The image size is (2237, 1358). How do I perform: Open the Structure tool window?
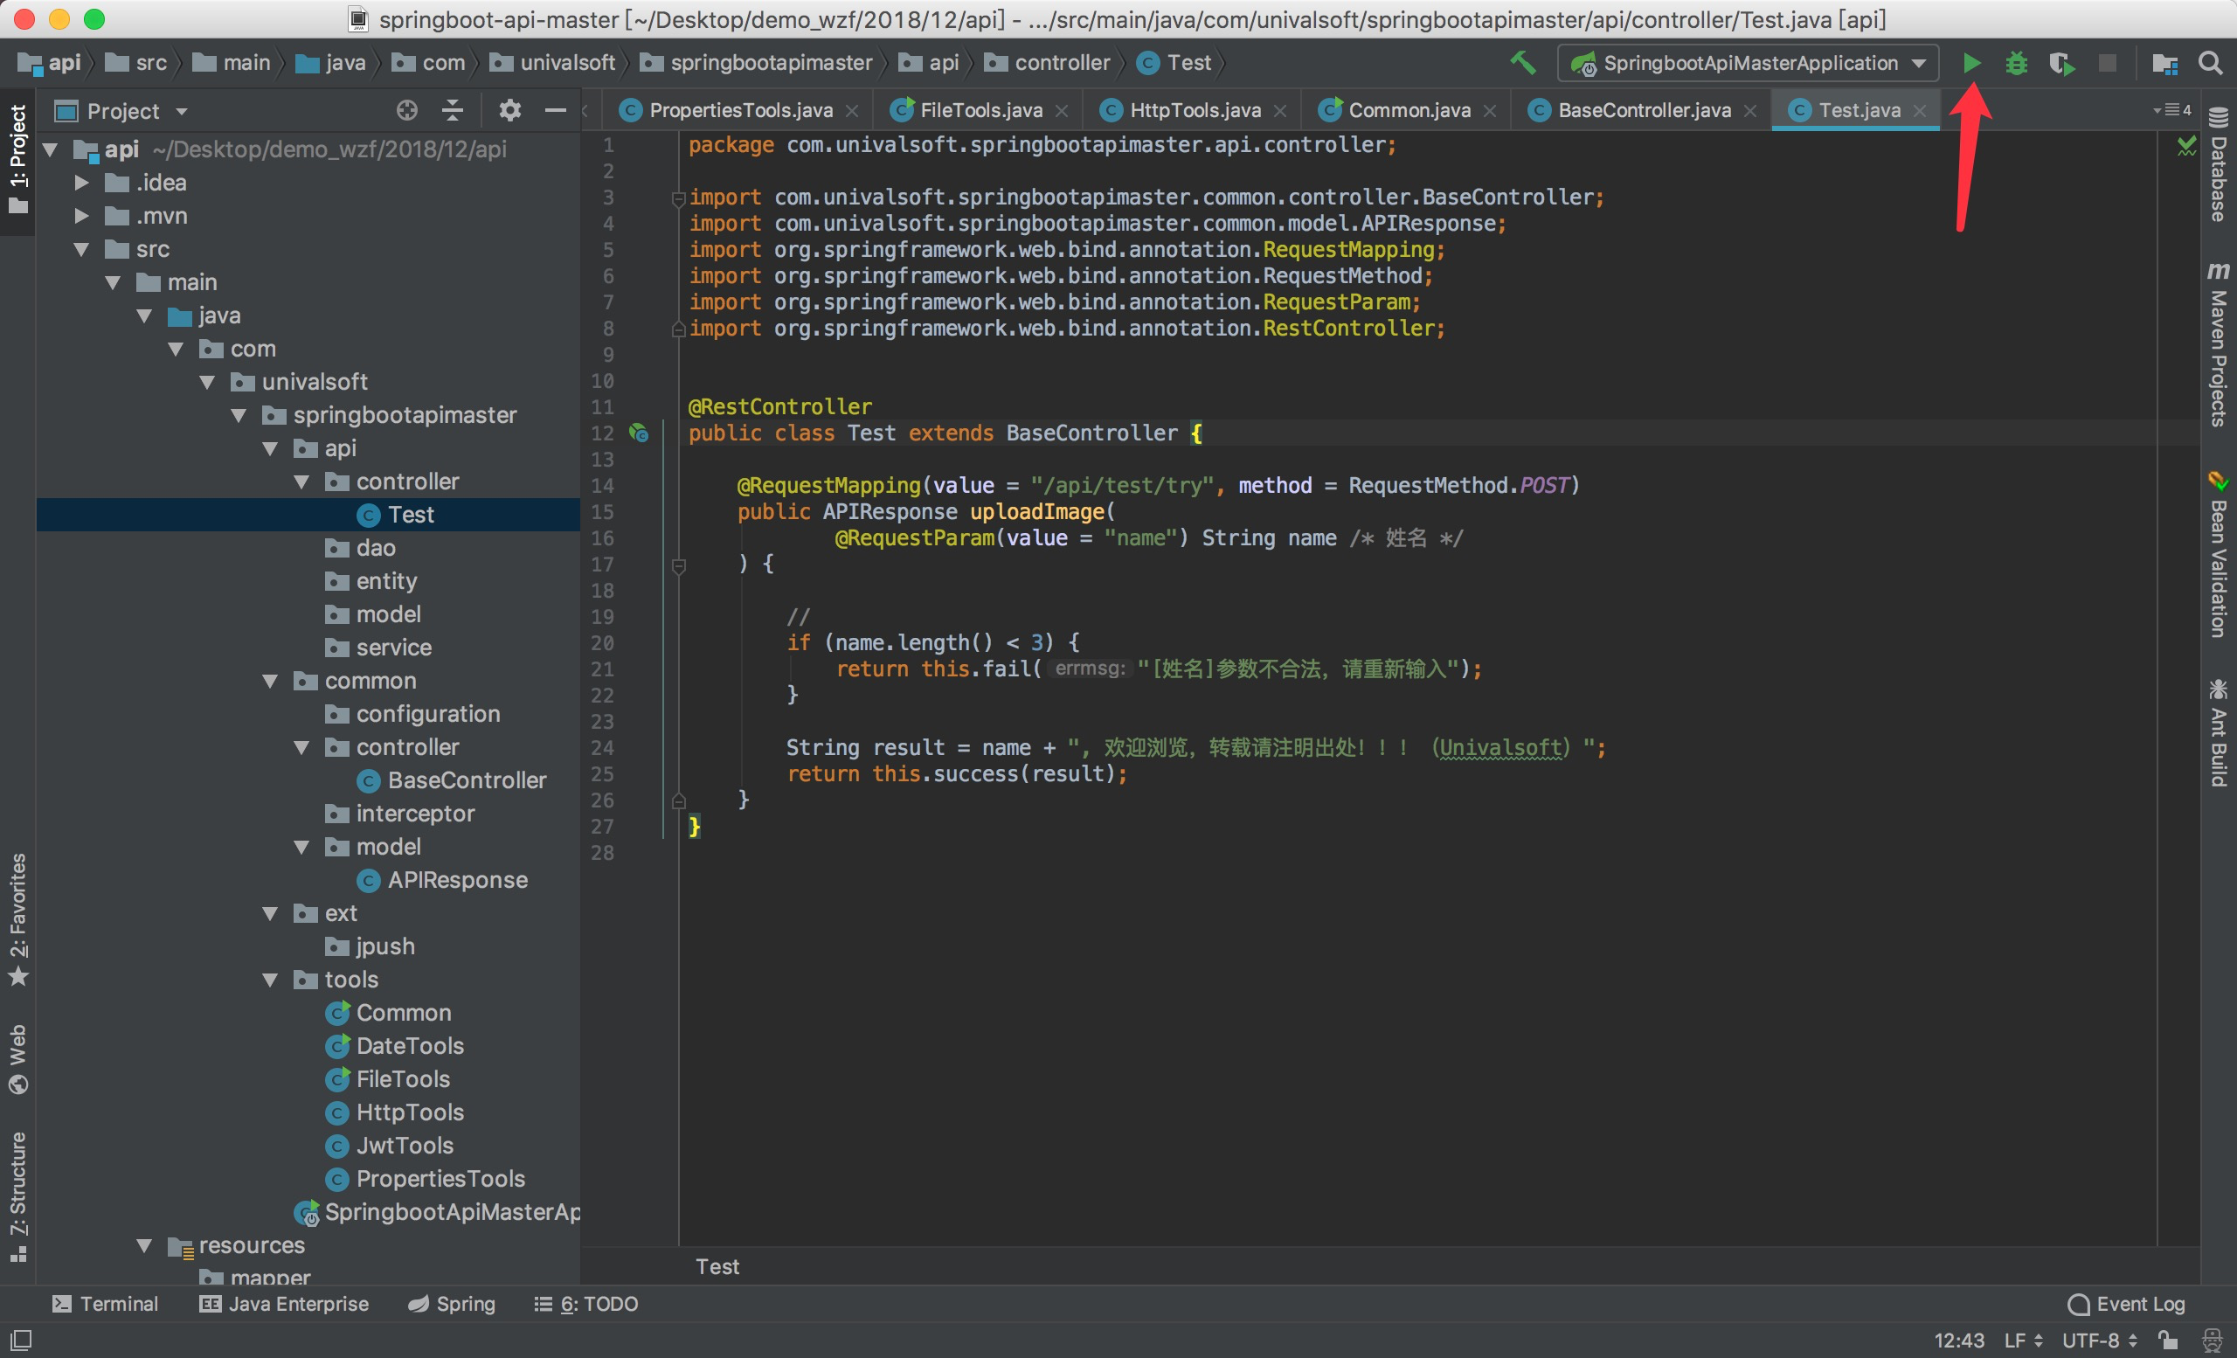point(18,1196)
